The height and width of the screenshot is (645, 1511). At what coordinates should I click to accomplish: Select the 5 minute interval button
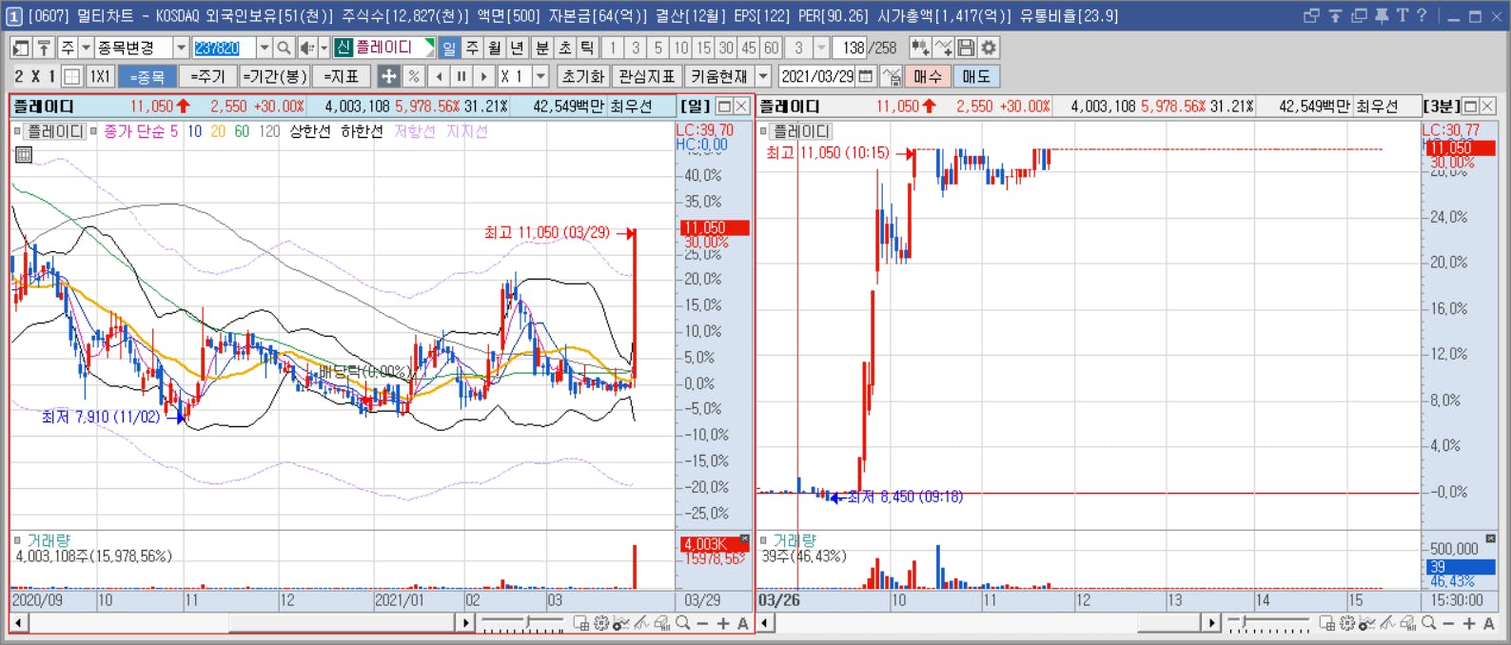658,48
